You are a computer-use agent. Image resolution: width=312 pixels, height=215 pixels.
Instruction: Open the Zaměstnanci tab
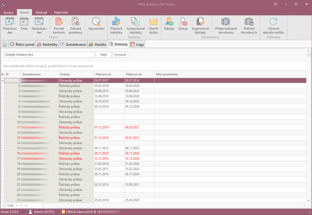point(73,44)
